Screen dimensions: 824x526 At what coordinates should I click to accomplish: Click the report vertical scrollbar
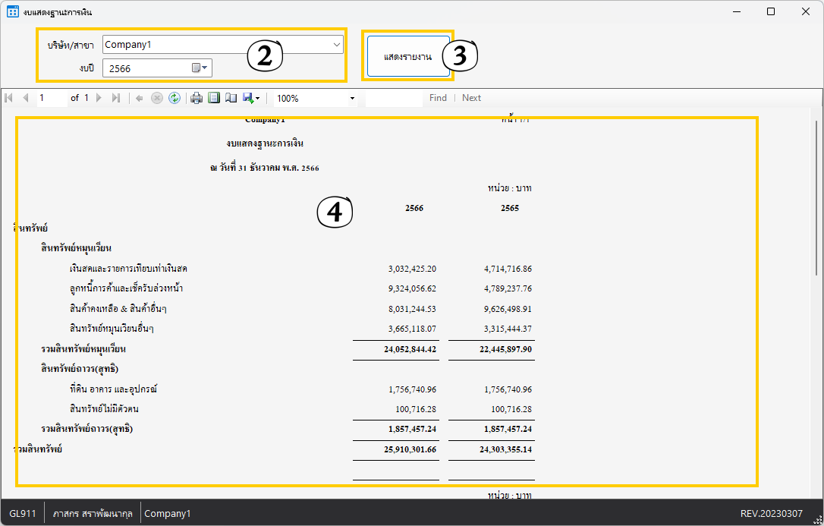tap(817, 197)
